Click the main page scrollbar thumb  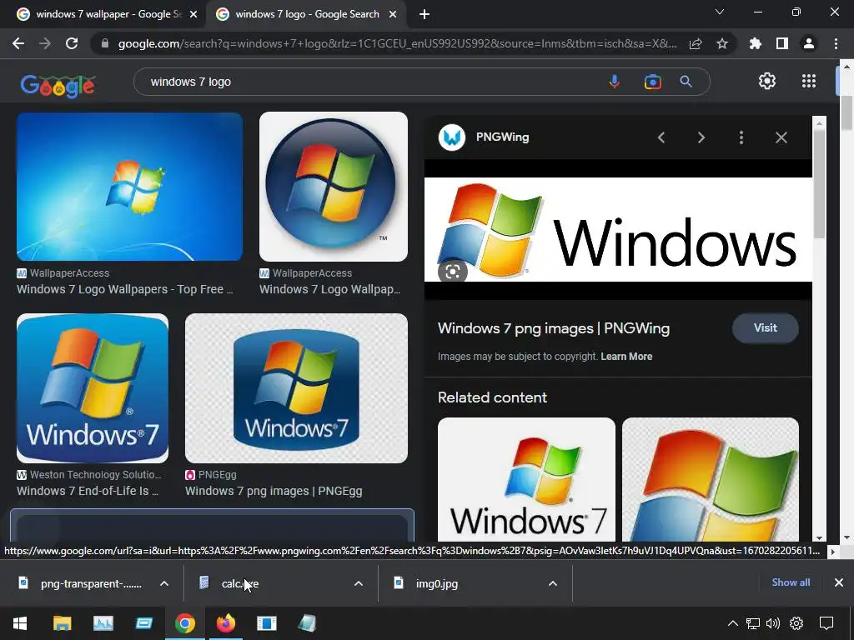(x=846, y=112)
